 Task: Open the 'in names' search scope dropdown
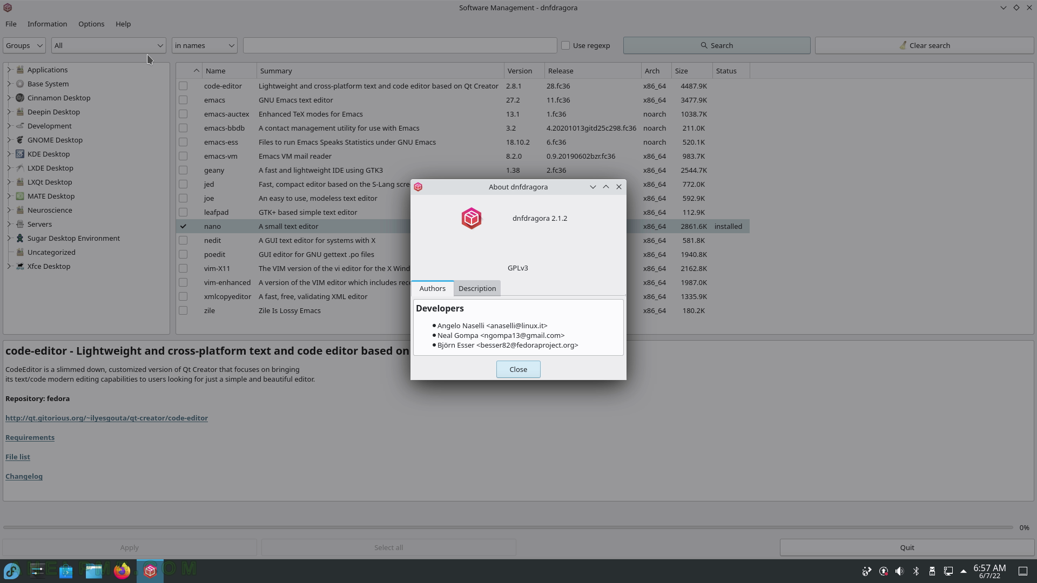tap(205, 45)
